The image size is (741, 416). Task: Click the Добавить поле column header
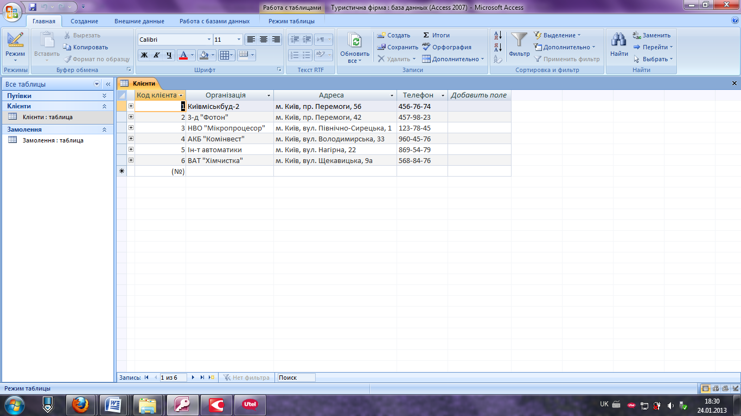[479, 95]
